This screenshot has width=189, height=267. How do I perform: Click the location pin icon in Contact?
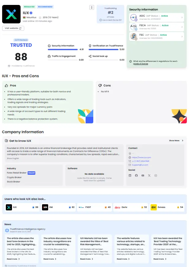pos(130,153)
